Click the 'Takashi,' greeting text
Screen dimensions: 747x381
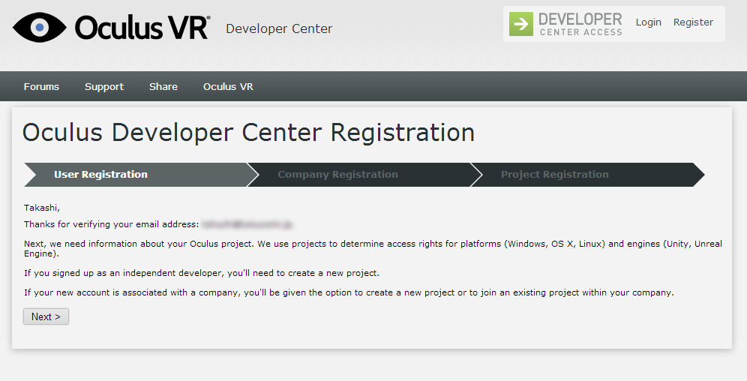coord(42,208)
